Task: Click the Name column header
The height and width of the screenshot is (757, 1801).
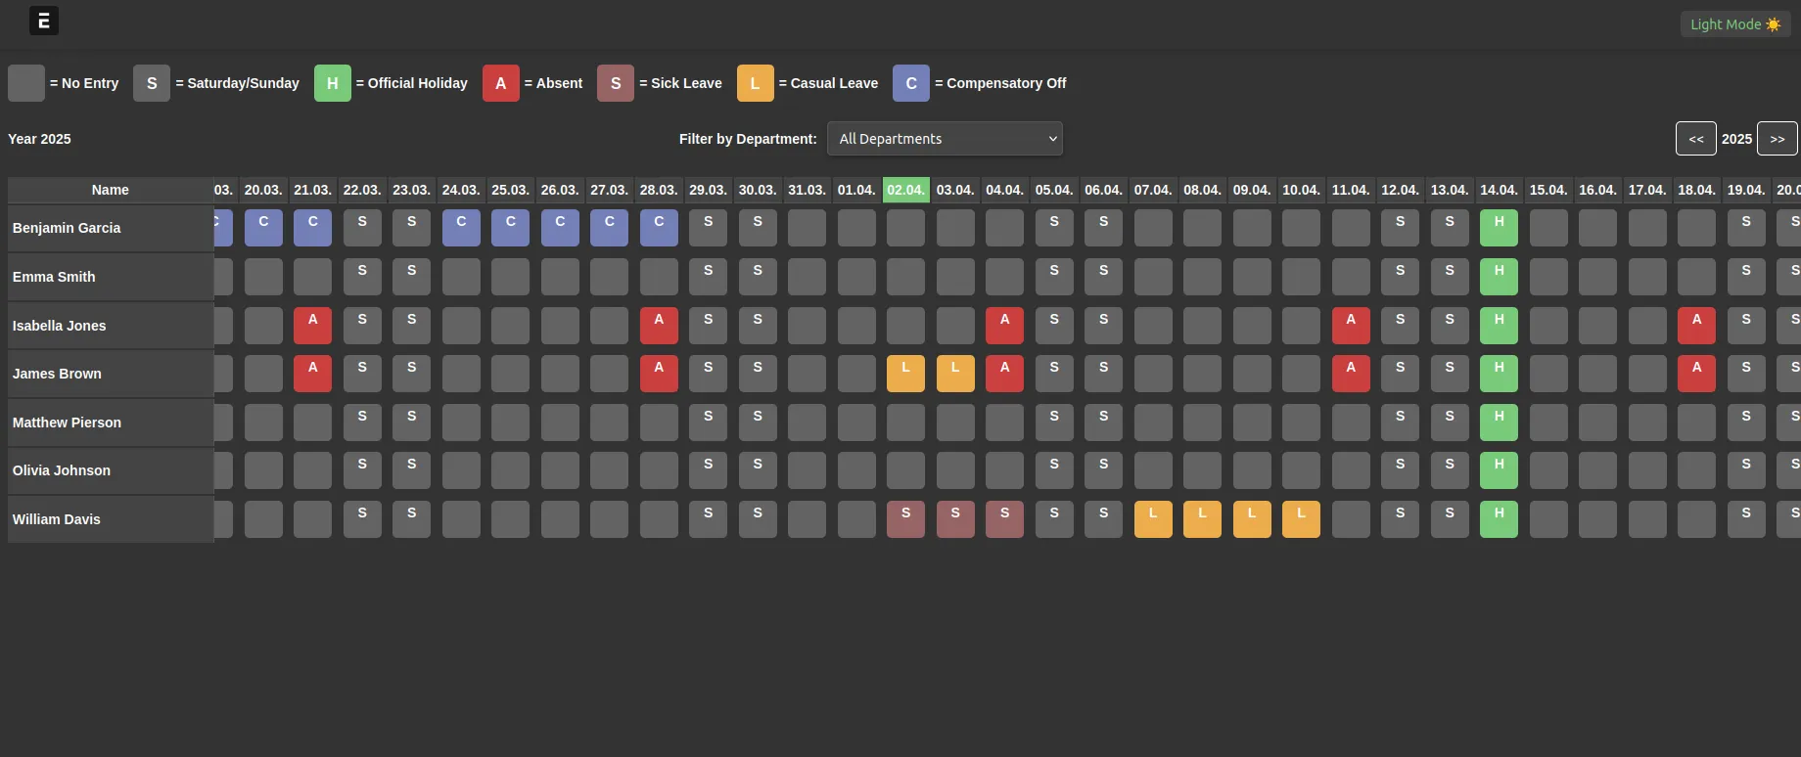Action: (x=110, y=190)
